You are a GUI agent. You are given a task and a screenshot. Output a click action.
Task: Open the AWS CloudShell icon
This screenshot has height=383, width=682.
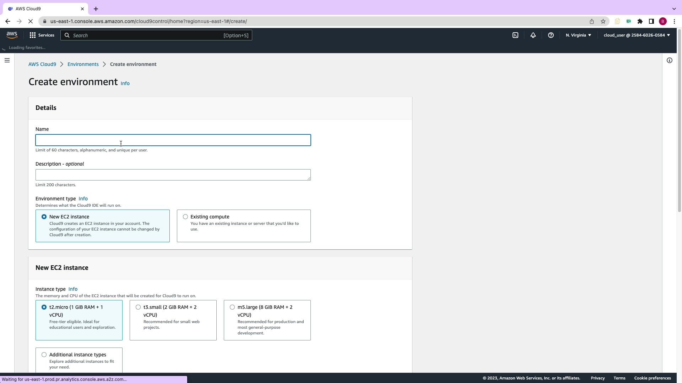[515, 35]
